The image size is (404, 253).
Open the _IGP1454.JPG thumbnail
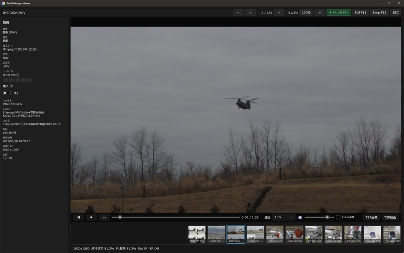tap(275, 234)
